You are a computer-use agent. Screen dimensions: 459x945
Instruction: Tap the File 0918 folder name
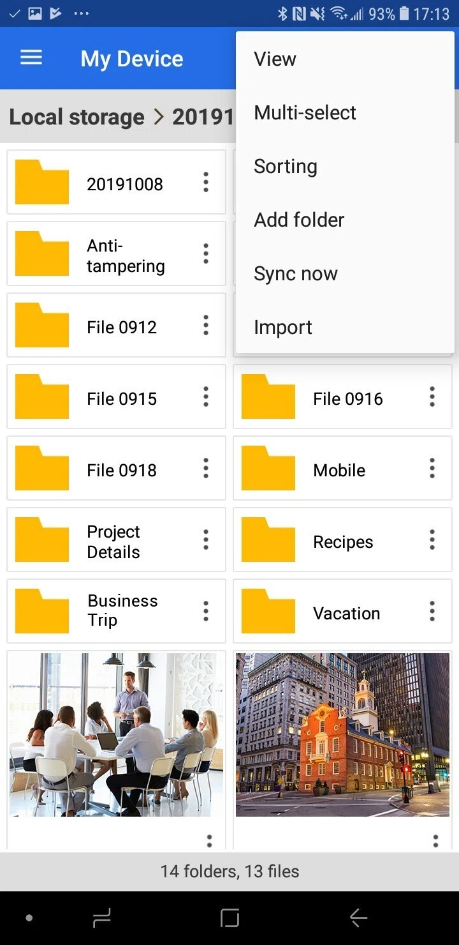click(122, 470)
